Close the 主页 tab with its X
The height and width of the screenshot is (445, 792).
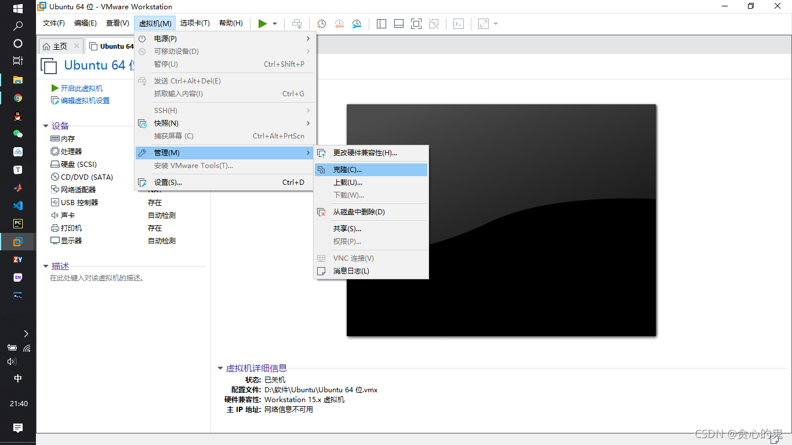77,46
